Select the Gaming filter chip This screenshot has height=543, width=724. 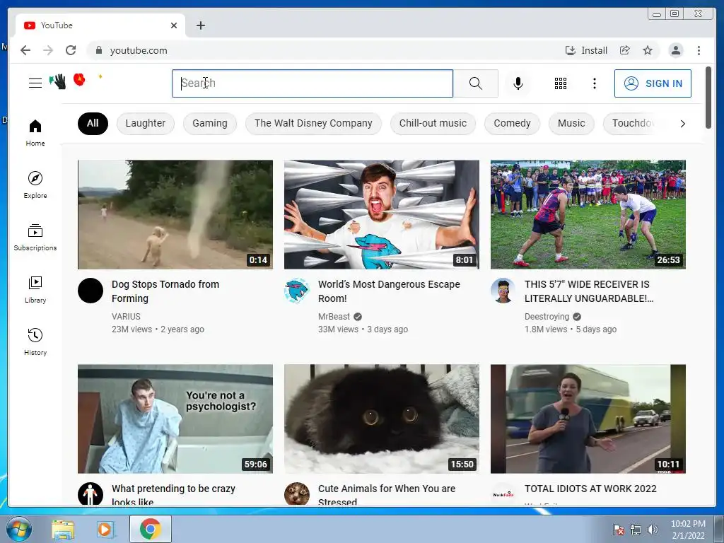210,123
